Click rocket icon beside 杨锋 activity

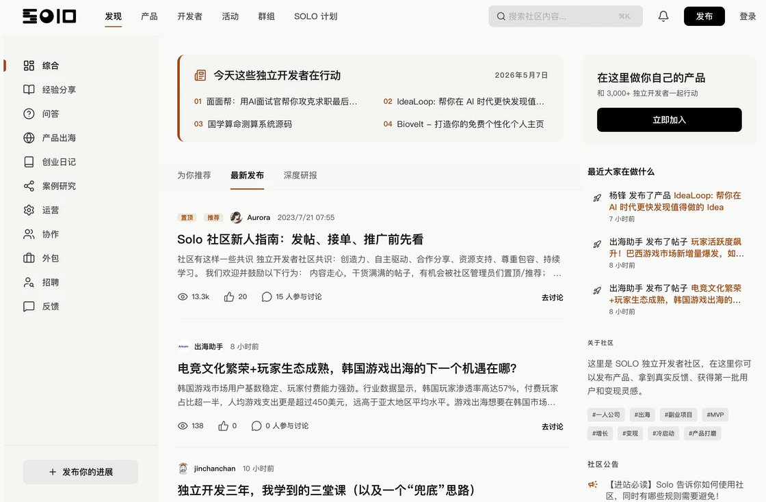pyautogui.click(x=597, y=197)
